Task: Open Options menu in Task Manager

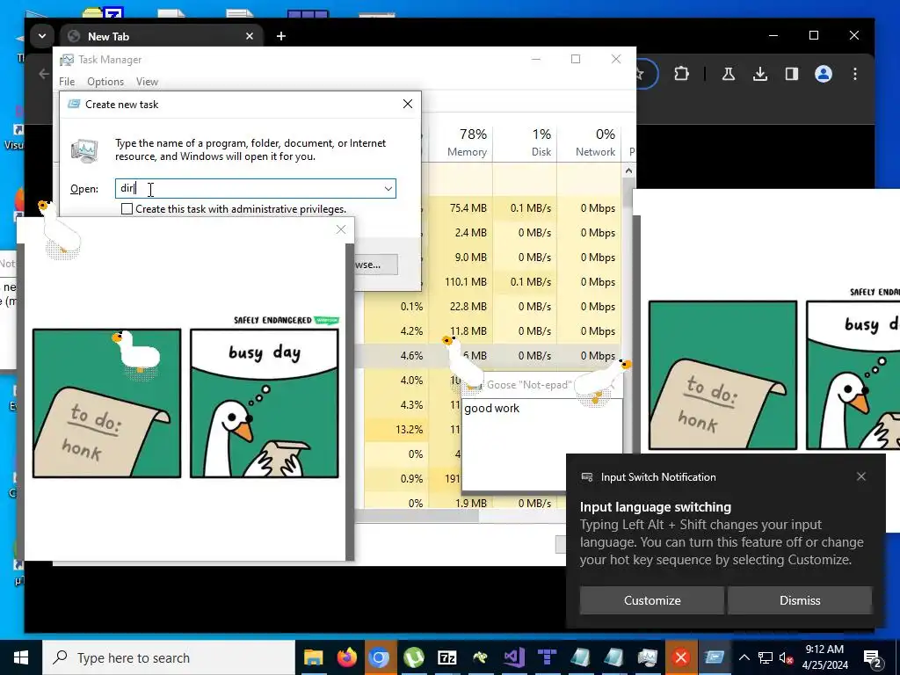Action: (105, 82)
